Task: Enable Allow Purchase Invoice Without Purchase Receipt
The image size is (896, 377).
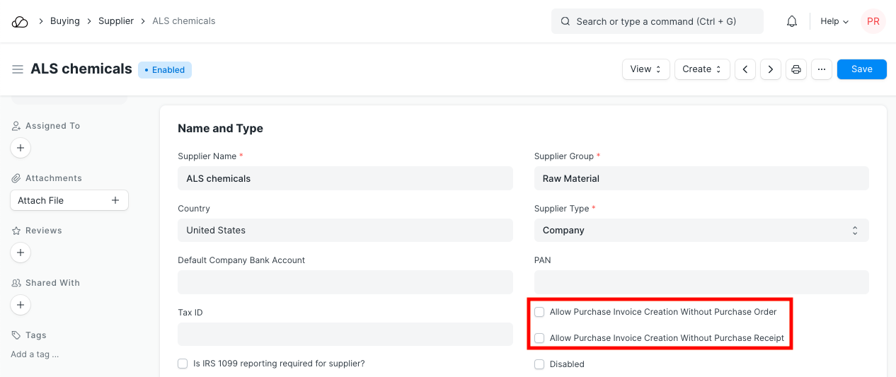Action: [539, 338]
